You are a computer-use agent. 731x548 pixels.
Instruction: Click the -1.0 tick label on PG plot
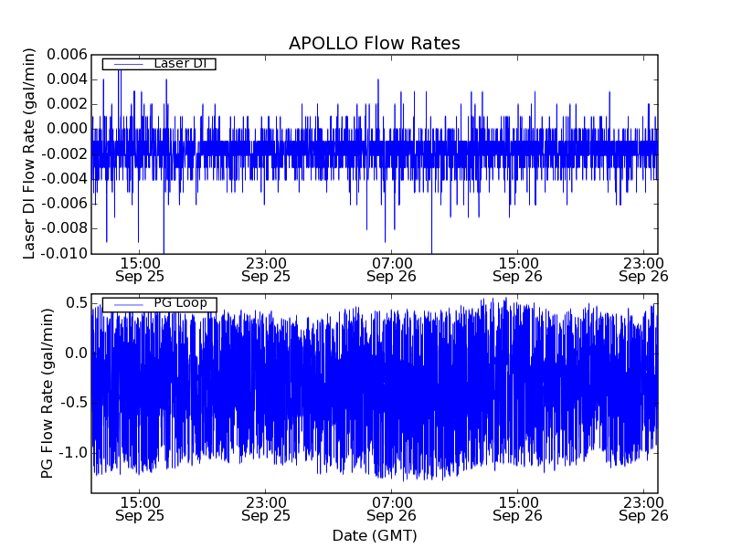click(73, 453)
